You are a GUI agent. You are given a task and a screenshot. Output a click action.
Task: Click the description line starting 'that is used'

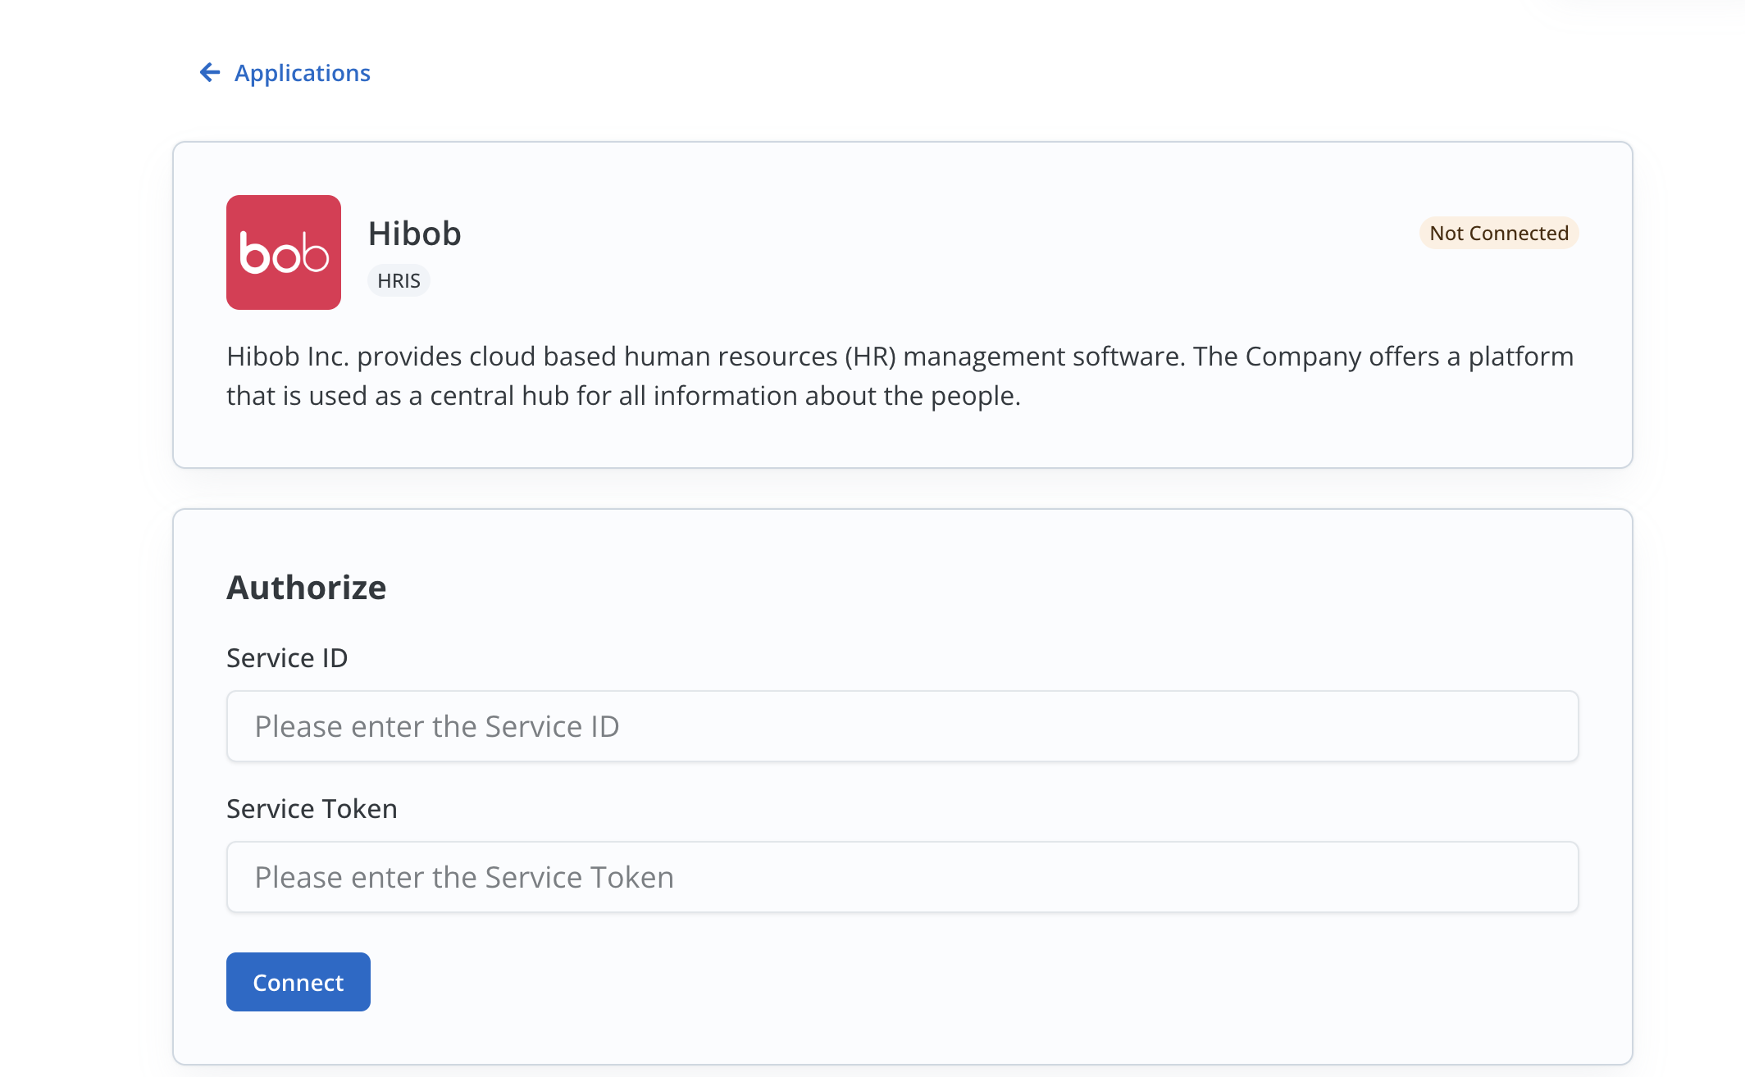click(623, 396)
